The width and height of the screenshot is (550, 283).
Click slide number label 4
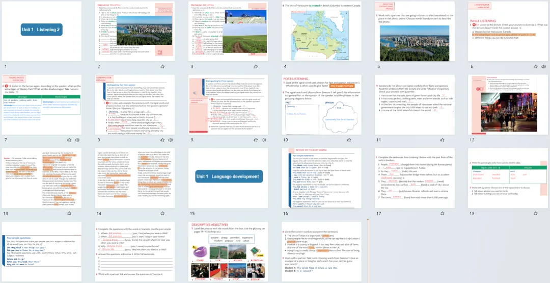(285, 66)
